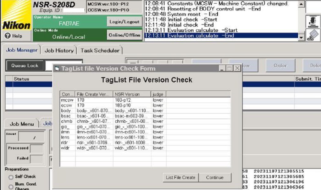The image size is (321, 190).
Task: Click the operator name FAB7AE
Action: coord(69,24)
